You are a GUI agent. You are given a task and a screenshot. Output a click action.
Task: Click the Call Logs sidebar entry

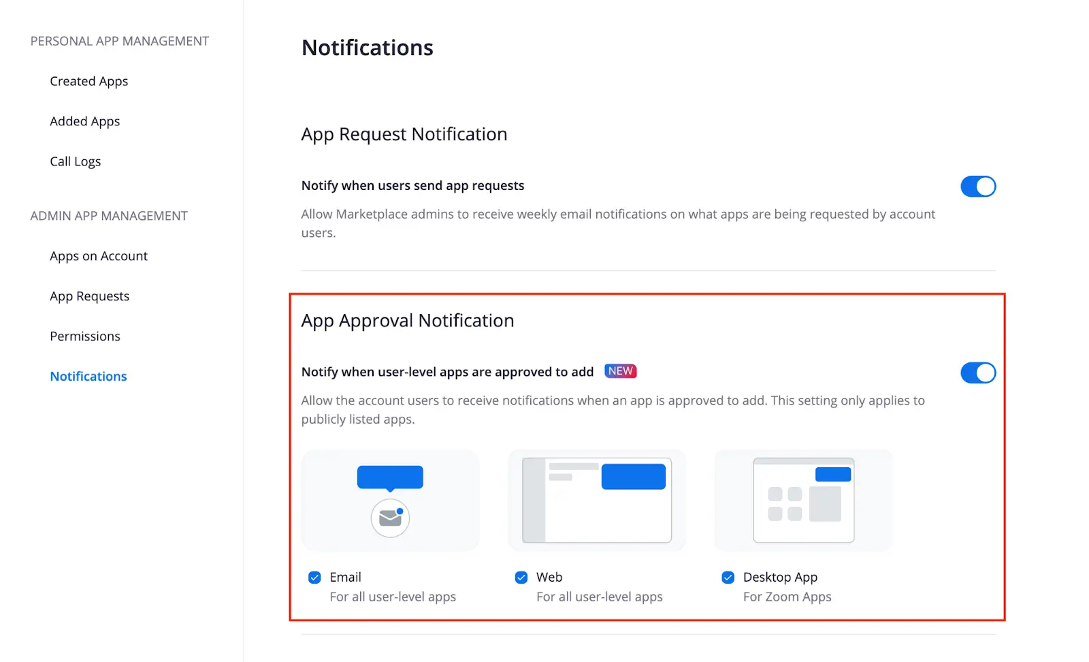pos(75,161)
